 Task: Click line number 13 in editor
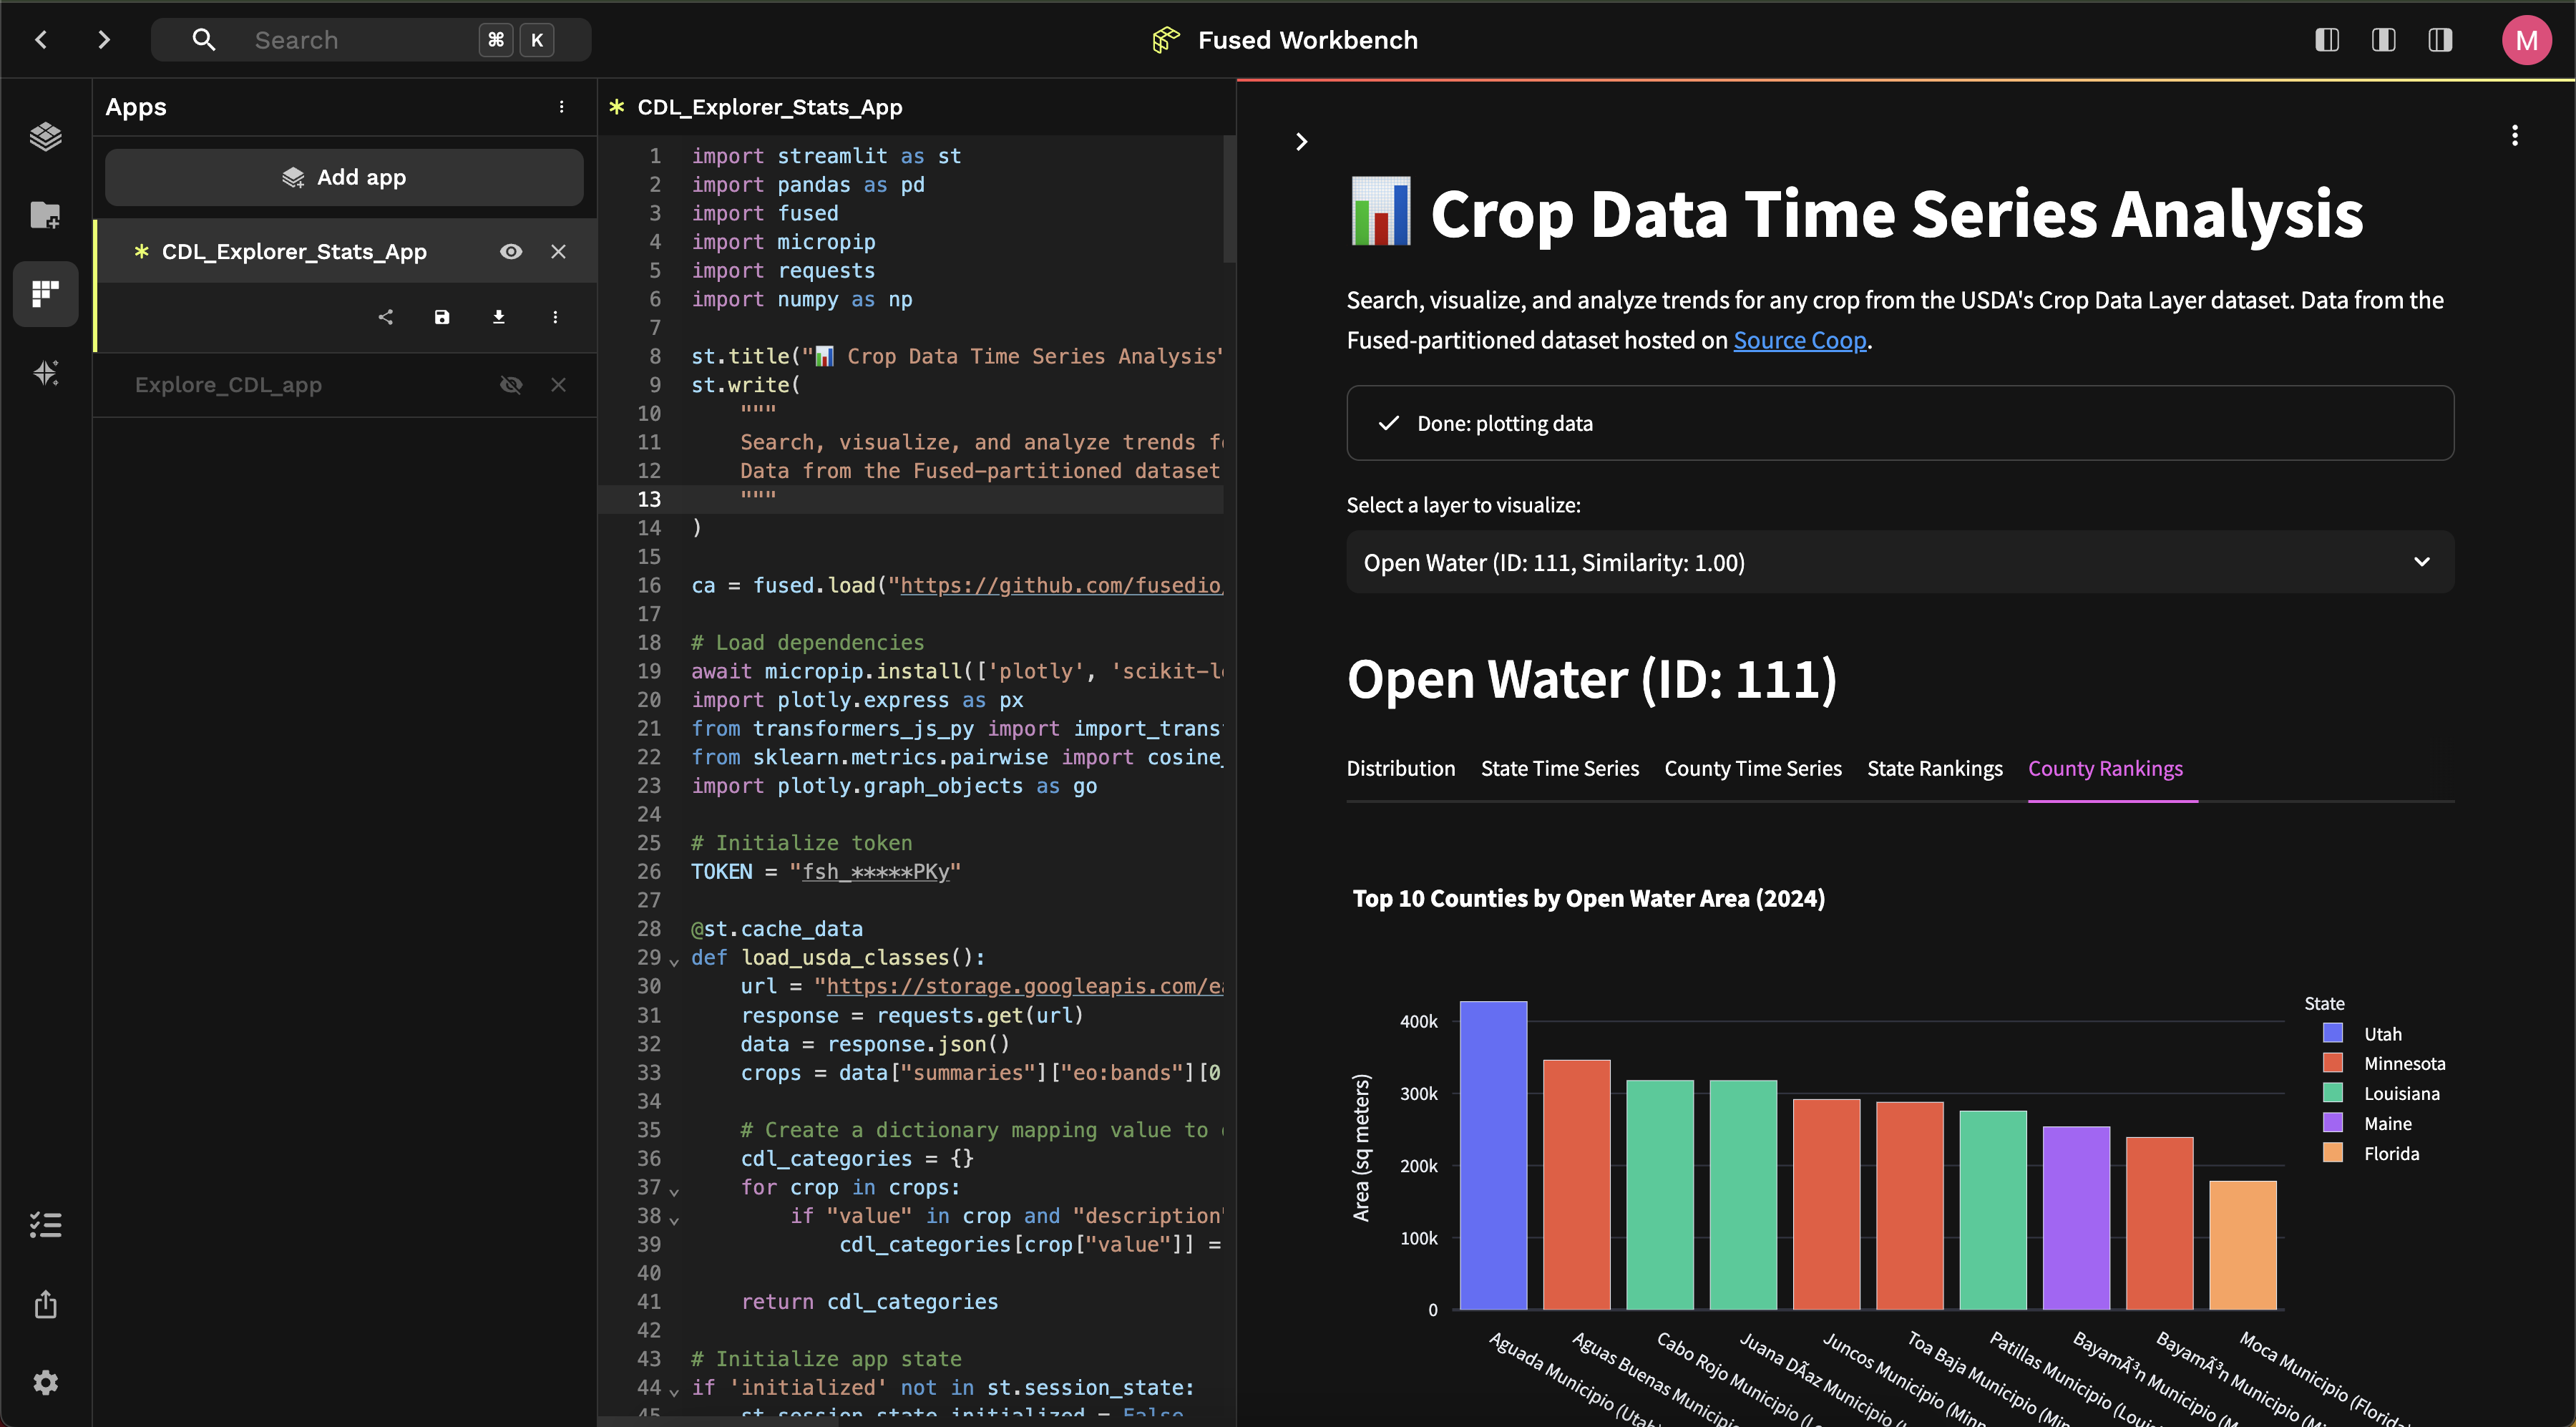(x=649, y=499)
